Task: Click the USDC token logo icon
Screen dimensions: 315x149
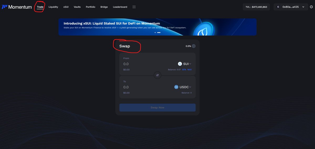Action: pyautogui.click(x=176, y=87)
